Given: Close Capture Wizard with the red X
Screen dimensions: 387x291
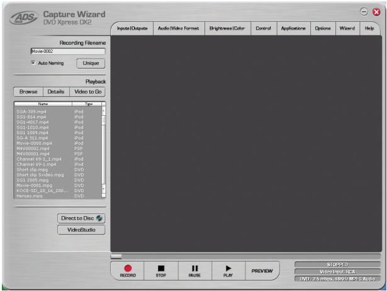Looking at the screenshot, I should pyautogui.click(x=376, y=12).
